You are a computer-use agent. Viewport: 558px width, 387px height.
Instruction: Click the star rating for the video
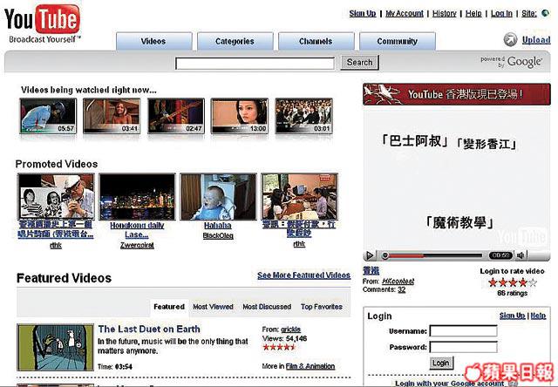(513, 282)
